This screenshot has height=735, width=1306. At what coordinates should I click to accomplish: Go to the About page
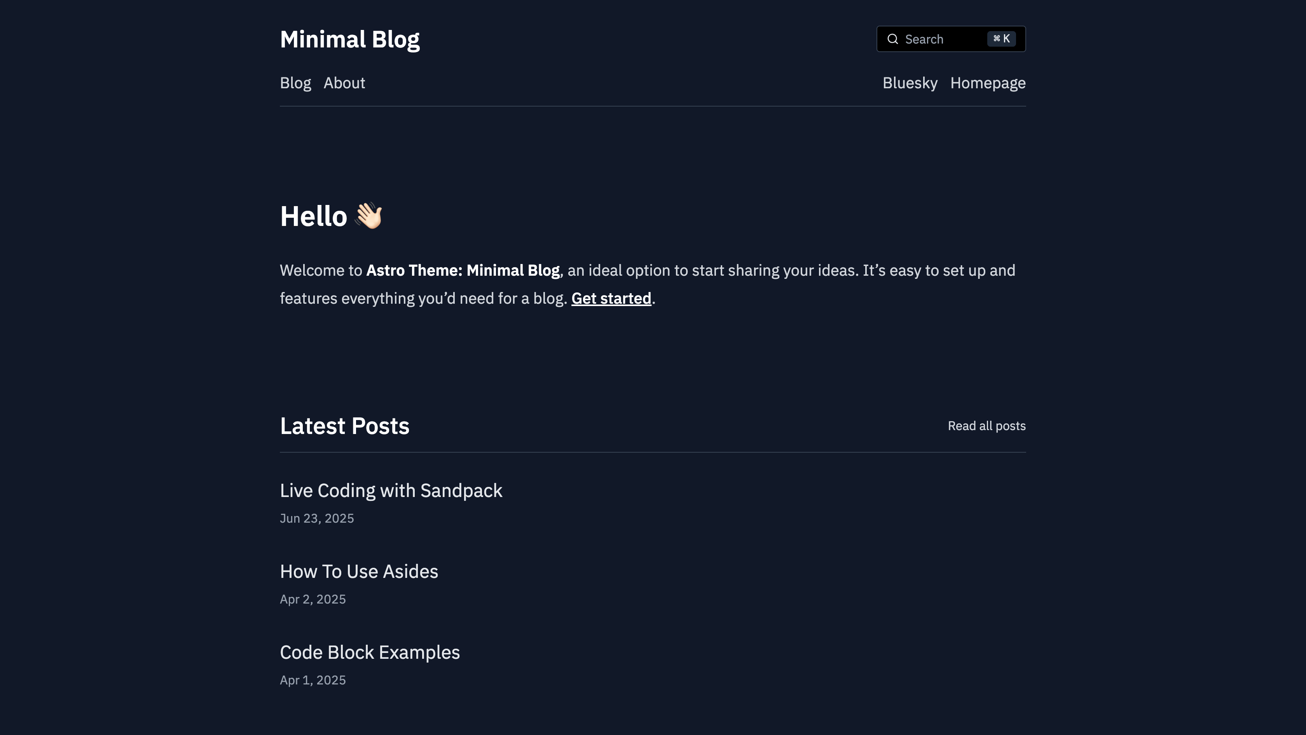344,83
